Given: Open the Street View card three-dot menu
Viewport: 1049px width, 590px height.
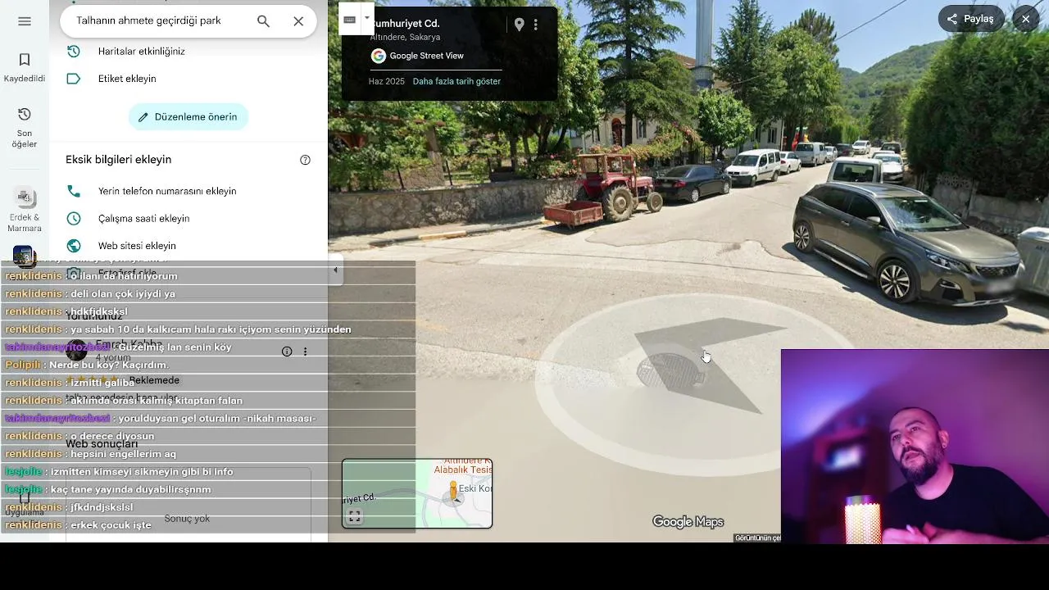Looking at the screenshot, I should click(536, 25).
